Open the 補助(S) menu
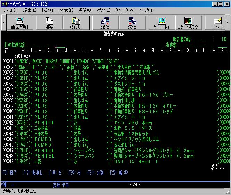 104,10
